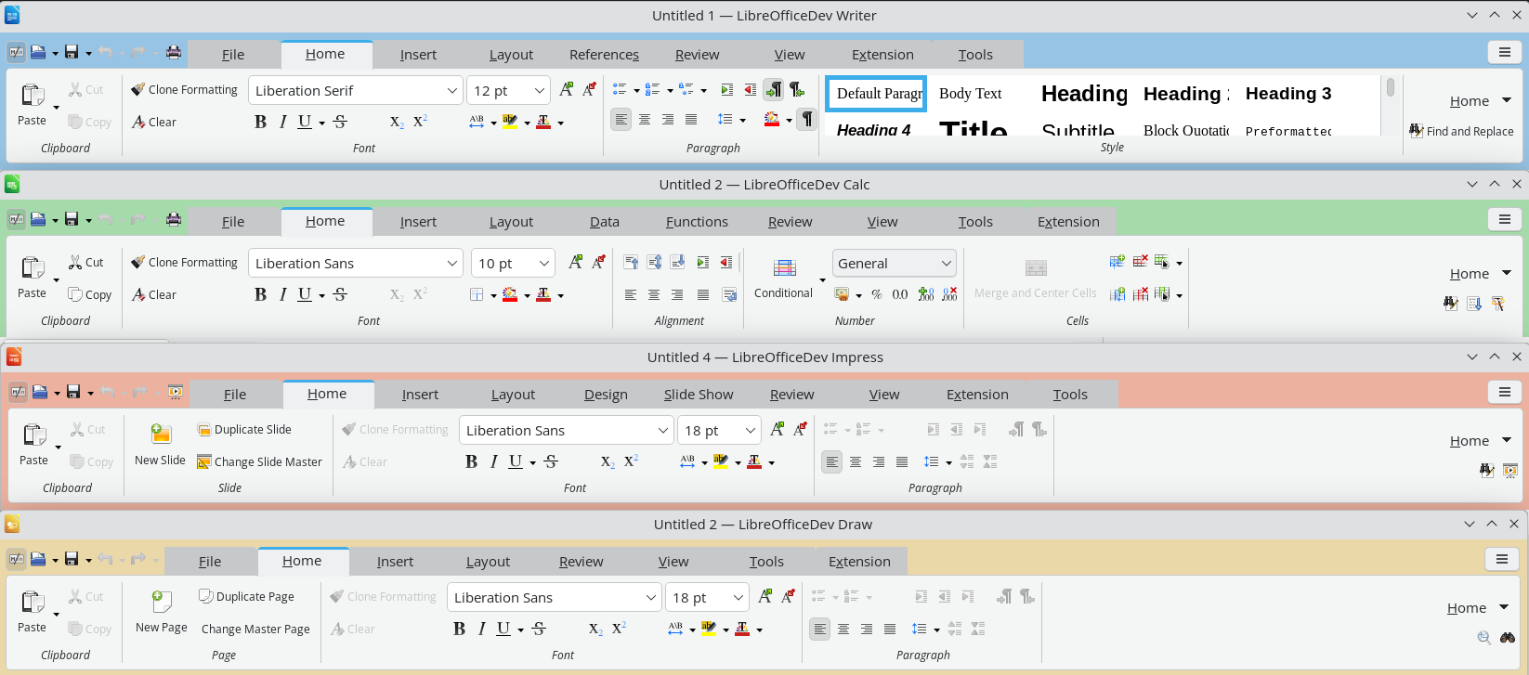The width and height of the screenshot is (1529, 675).
Task: Open the References tab in Writer
Action: coord(604,54)
